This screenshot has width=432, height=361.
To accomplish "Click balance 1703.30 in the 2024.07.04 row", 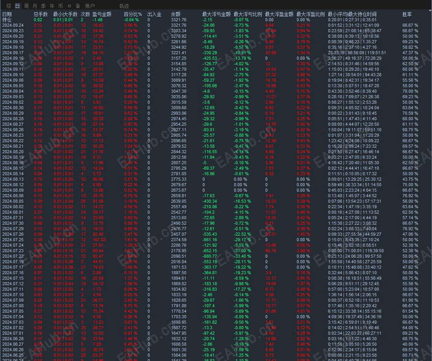I will (179, 317).
